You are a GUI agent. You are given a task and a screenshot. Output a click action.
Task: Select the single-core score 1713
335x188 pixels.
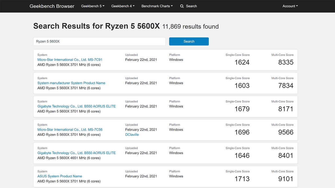click(242, 179)
